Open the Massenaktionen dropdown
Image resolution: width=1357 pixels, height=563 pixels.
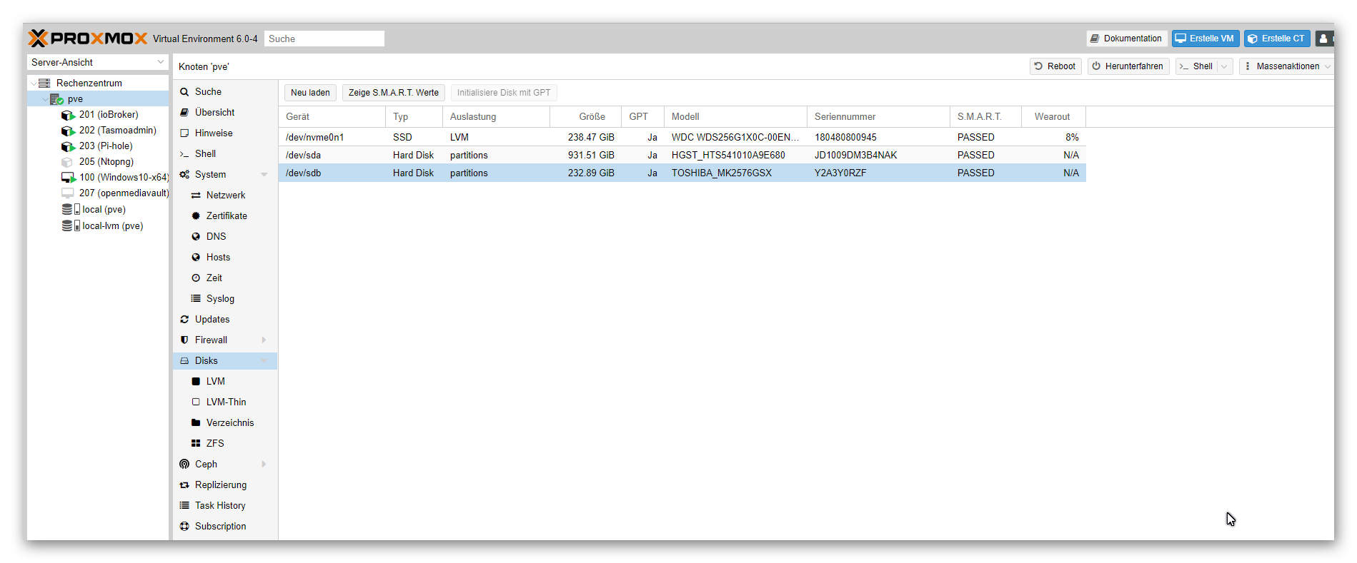tap(1287, 66)
